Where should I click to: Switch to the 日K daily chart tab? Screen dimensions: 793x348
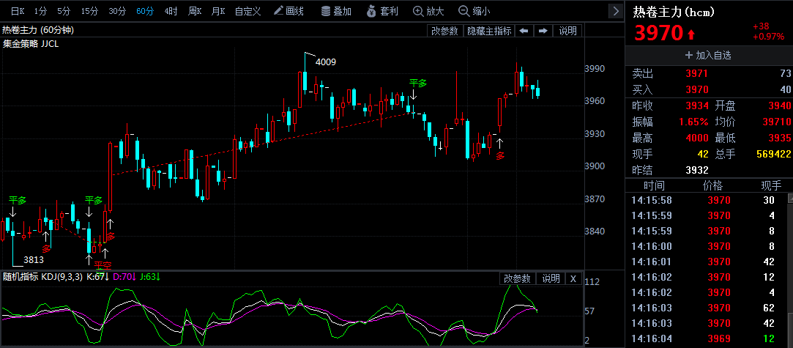click(17, 11)
